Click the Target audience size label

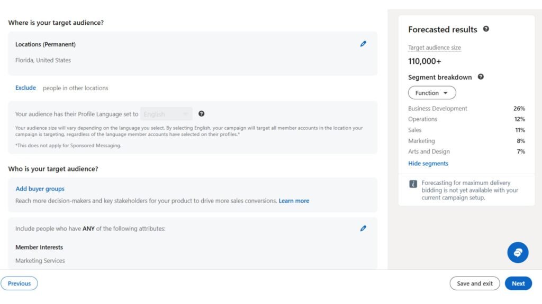pyautogui.click(x=434, y=47)
